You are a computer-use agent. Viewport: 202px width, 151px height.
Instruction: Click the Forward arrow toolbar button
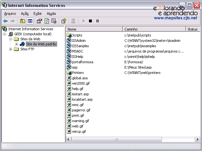(13, 21)
